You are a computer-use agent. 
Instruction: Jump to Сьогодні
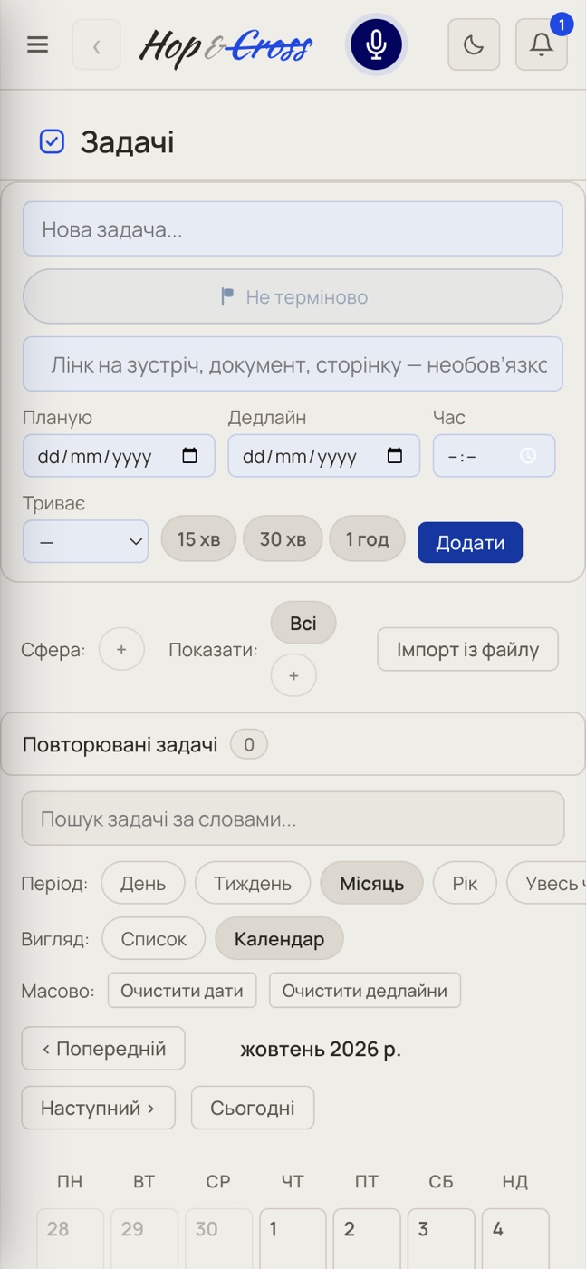pos(253,1108)
